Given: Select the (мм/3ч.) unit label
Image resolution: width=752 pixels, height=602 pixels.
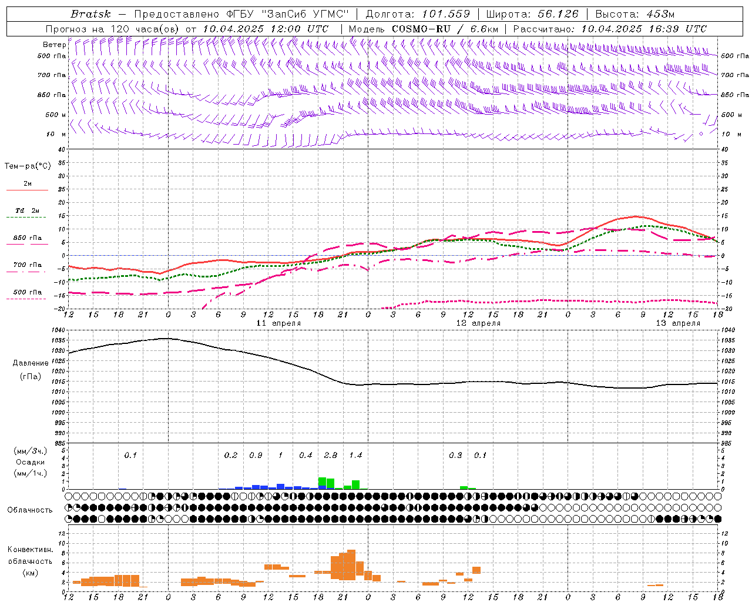Looking at the screenshot, I should 31,451.
